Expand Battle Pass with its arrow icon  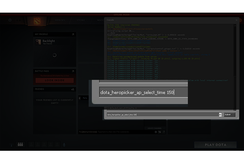pyautogui.click(x=73, y=71)
